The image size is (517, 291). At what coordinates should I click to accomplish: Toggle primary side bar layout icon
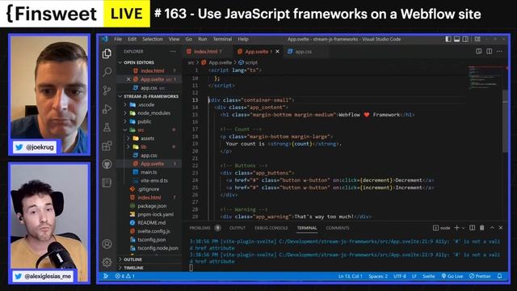point(448,39)
